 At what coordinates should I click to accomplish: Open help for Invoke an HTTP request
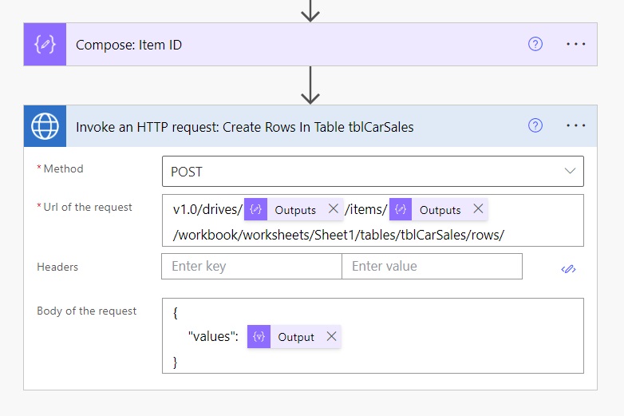pos(535,126)
